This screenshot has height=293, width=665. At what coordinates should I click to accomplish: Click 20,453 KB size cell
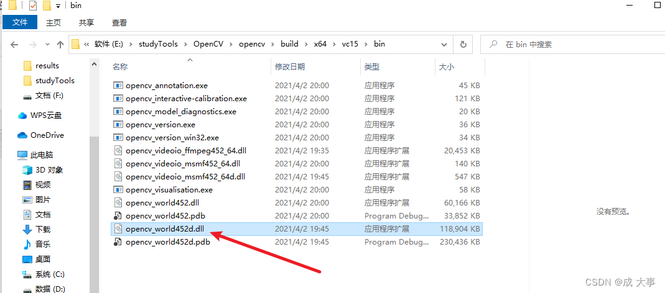pyautogui.click(x=462, y=151)
